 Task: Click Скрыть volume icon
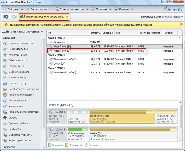click(5, 118)
